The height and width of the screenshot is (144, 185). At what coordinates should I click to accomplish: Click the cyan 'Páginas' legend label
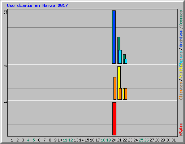click(181, 59)
